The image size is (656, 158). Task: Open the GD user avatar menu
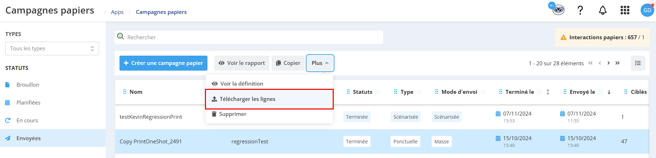point(647,10)
